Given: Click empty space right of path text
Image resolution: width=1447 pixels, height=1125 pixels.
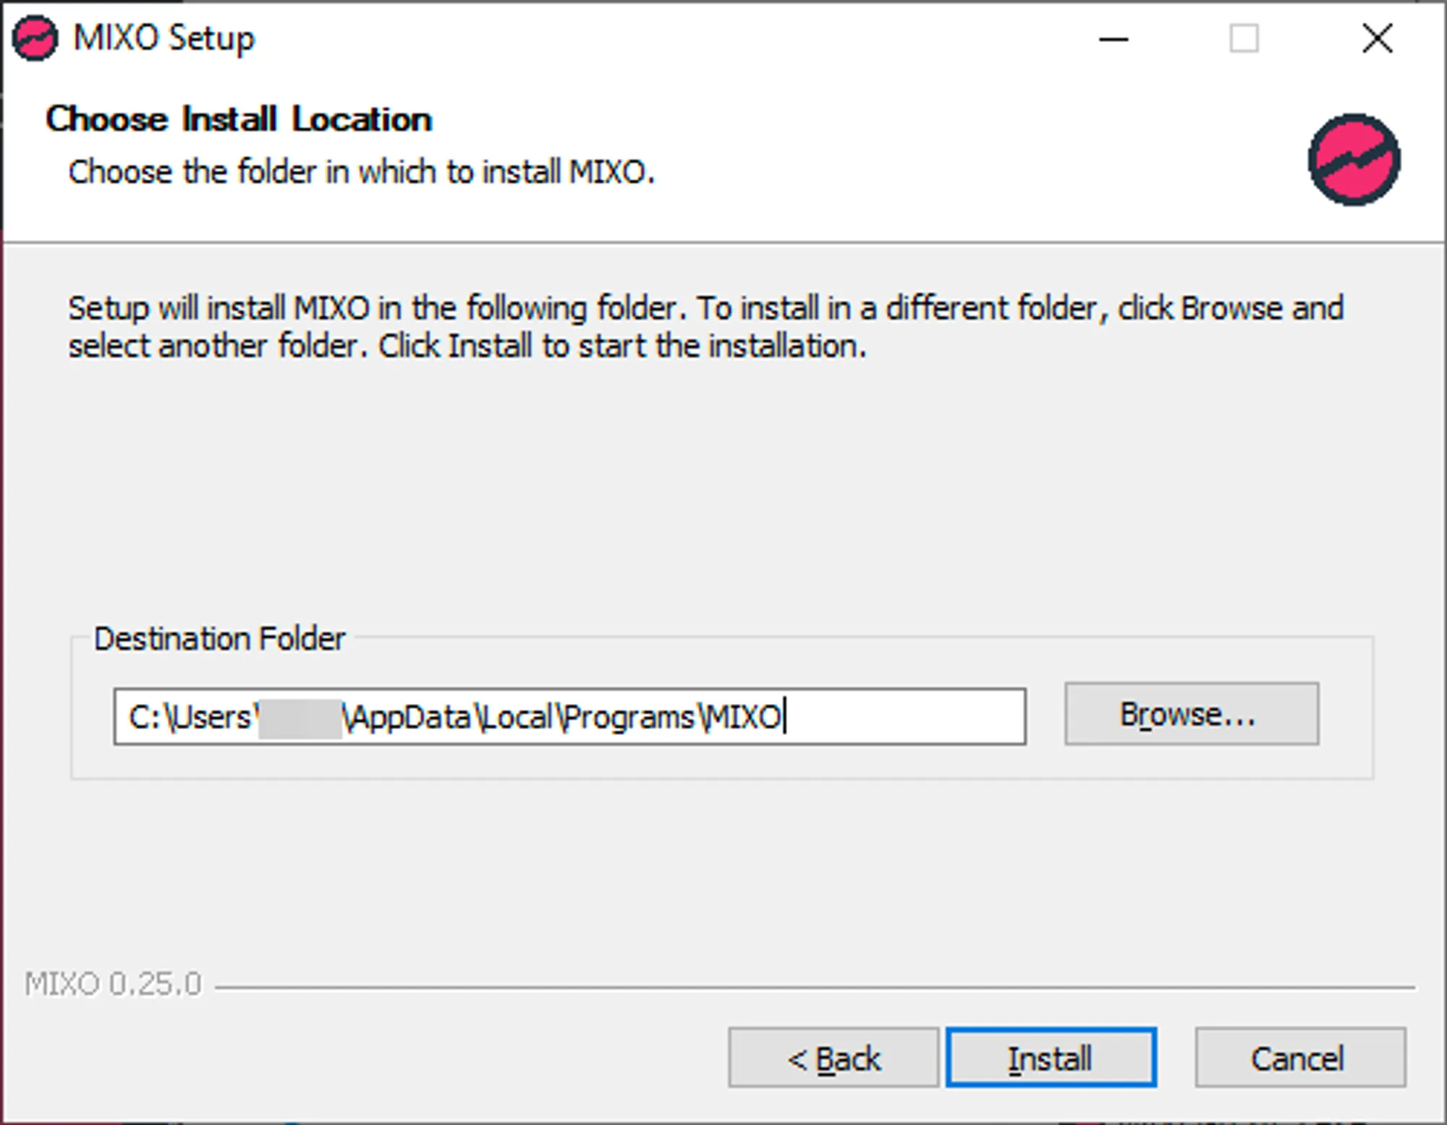Looking at the screenshot, I should [904, 716].
